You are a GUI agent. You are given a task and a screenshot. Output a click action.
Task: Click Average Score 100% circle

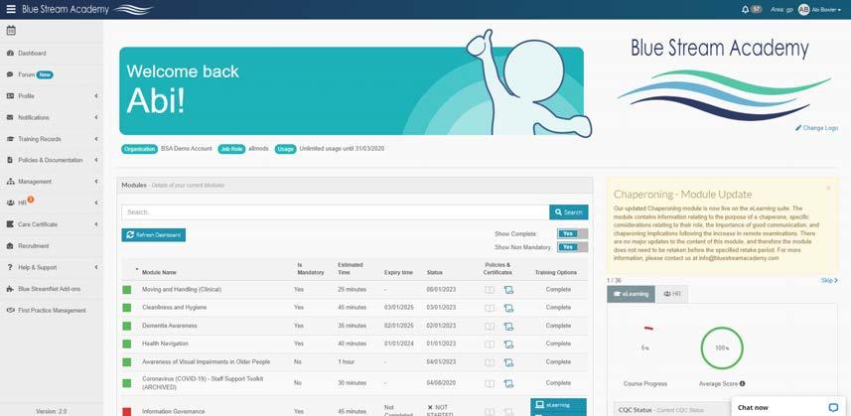click(x=722, y=347)
